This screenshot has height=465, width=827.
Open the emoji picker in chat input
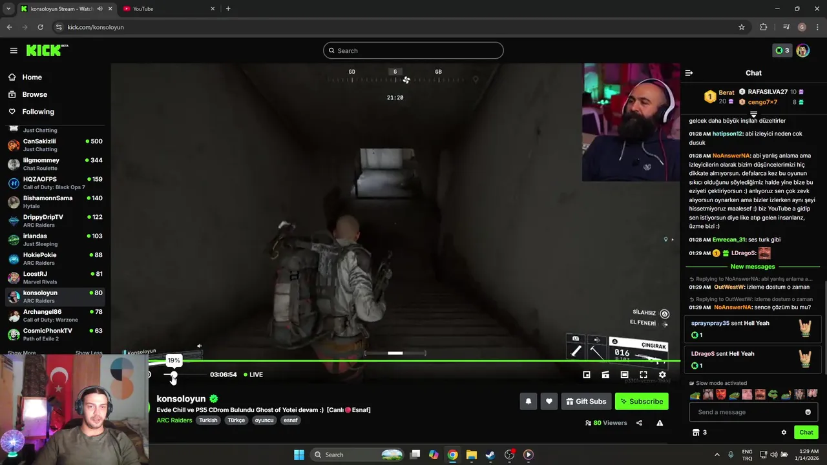808,412
